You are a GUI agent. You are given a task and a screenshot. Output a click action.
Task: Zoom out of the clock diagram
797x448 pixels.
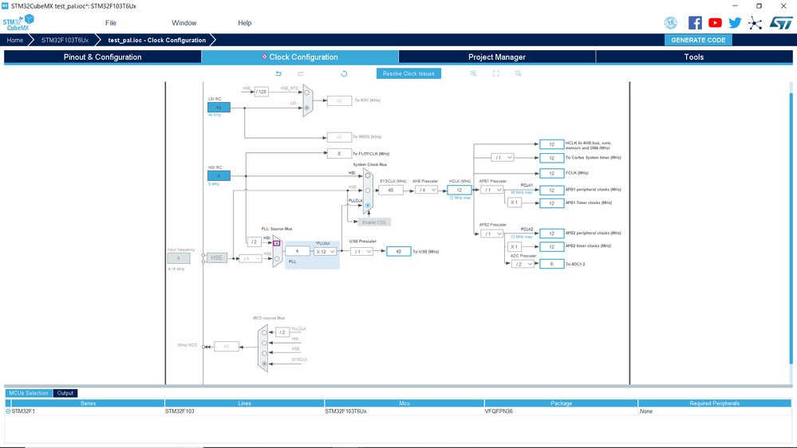[x=519, y=73]
